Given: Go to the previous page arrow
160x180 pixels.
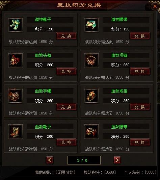Looking at the screenshot, I should [x=50, y=160].
